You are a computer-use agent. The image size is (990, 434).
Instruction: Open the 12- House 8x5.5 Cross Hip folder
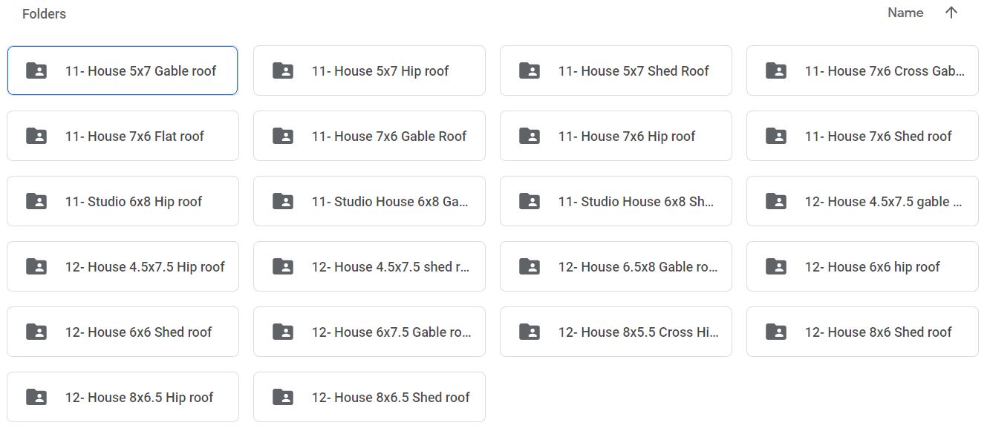(616, 332)
